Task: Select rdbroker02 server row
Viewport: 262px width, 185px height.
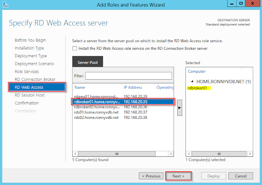Action: (96, 107)
